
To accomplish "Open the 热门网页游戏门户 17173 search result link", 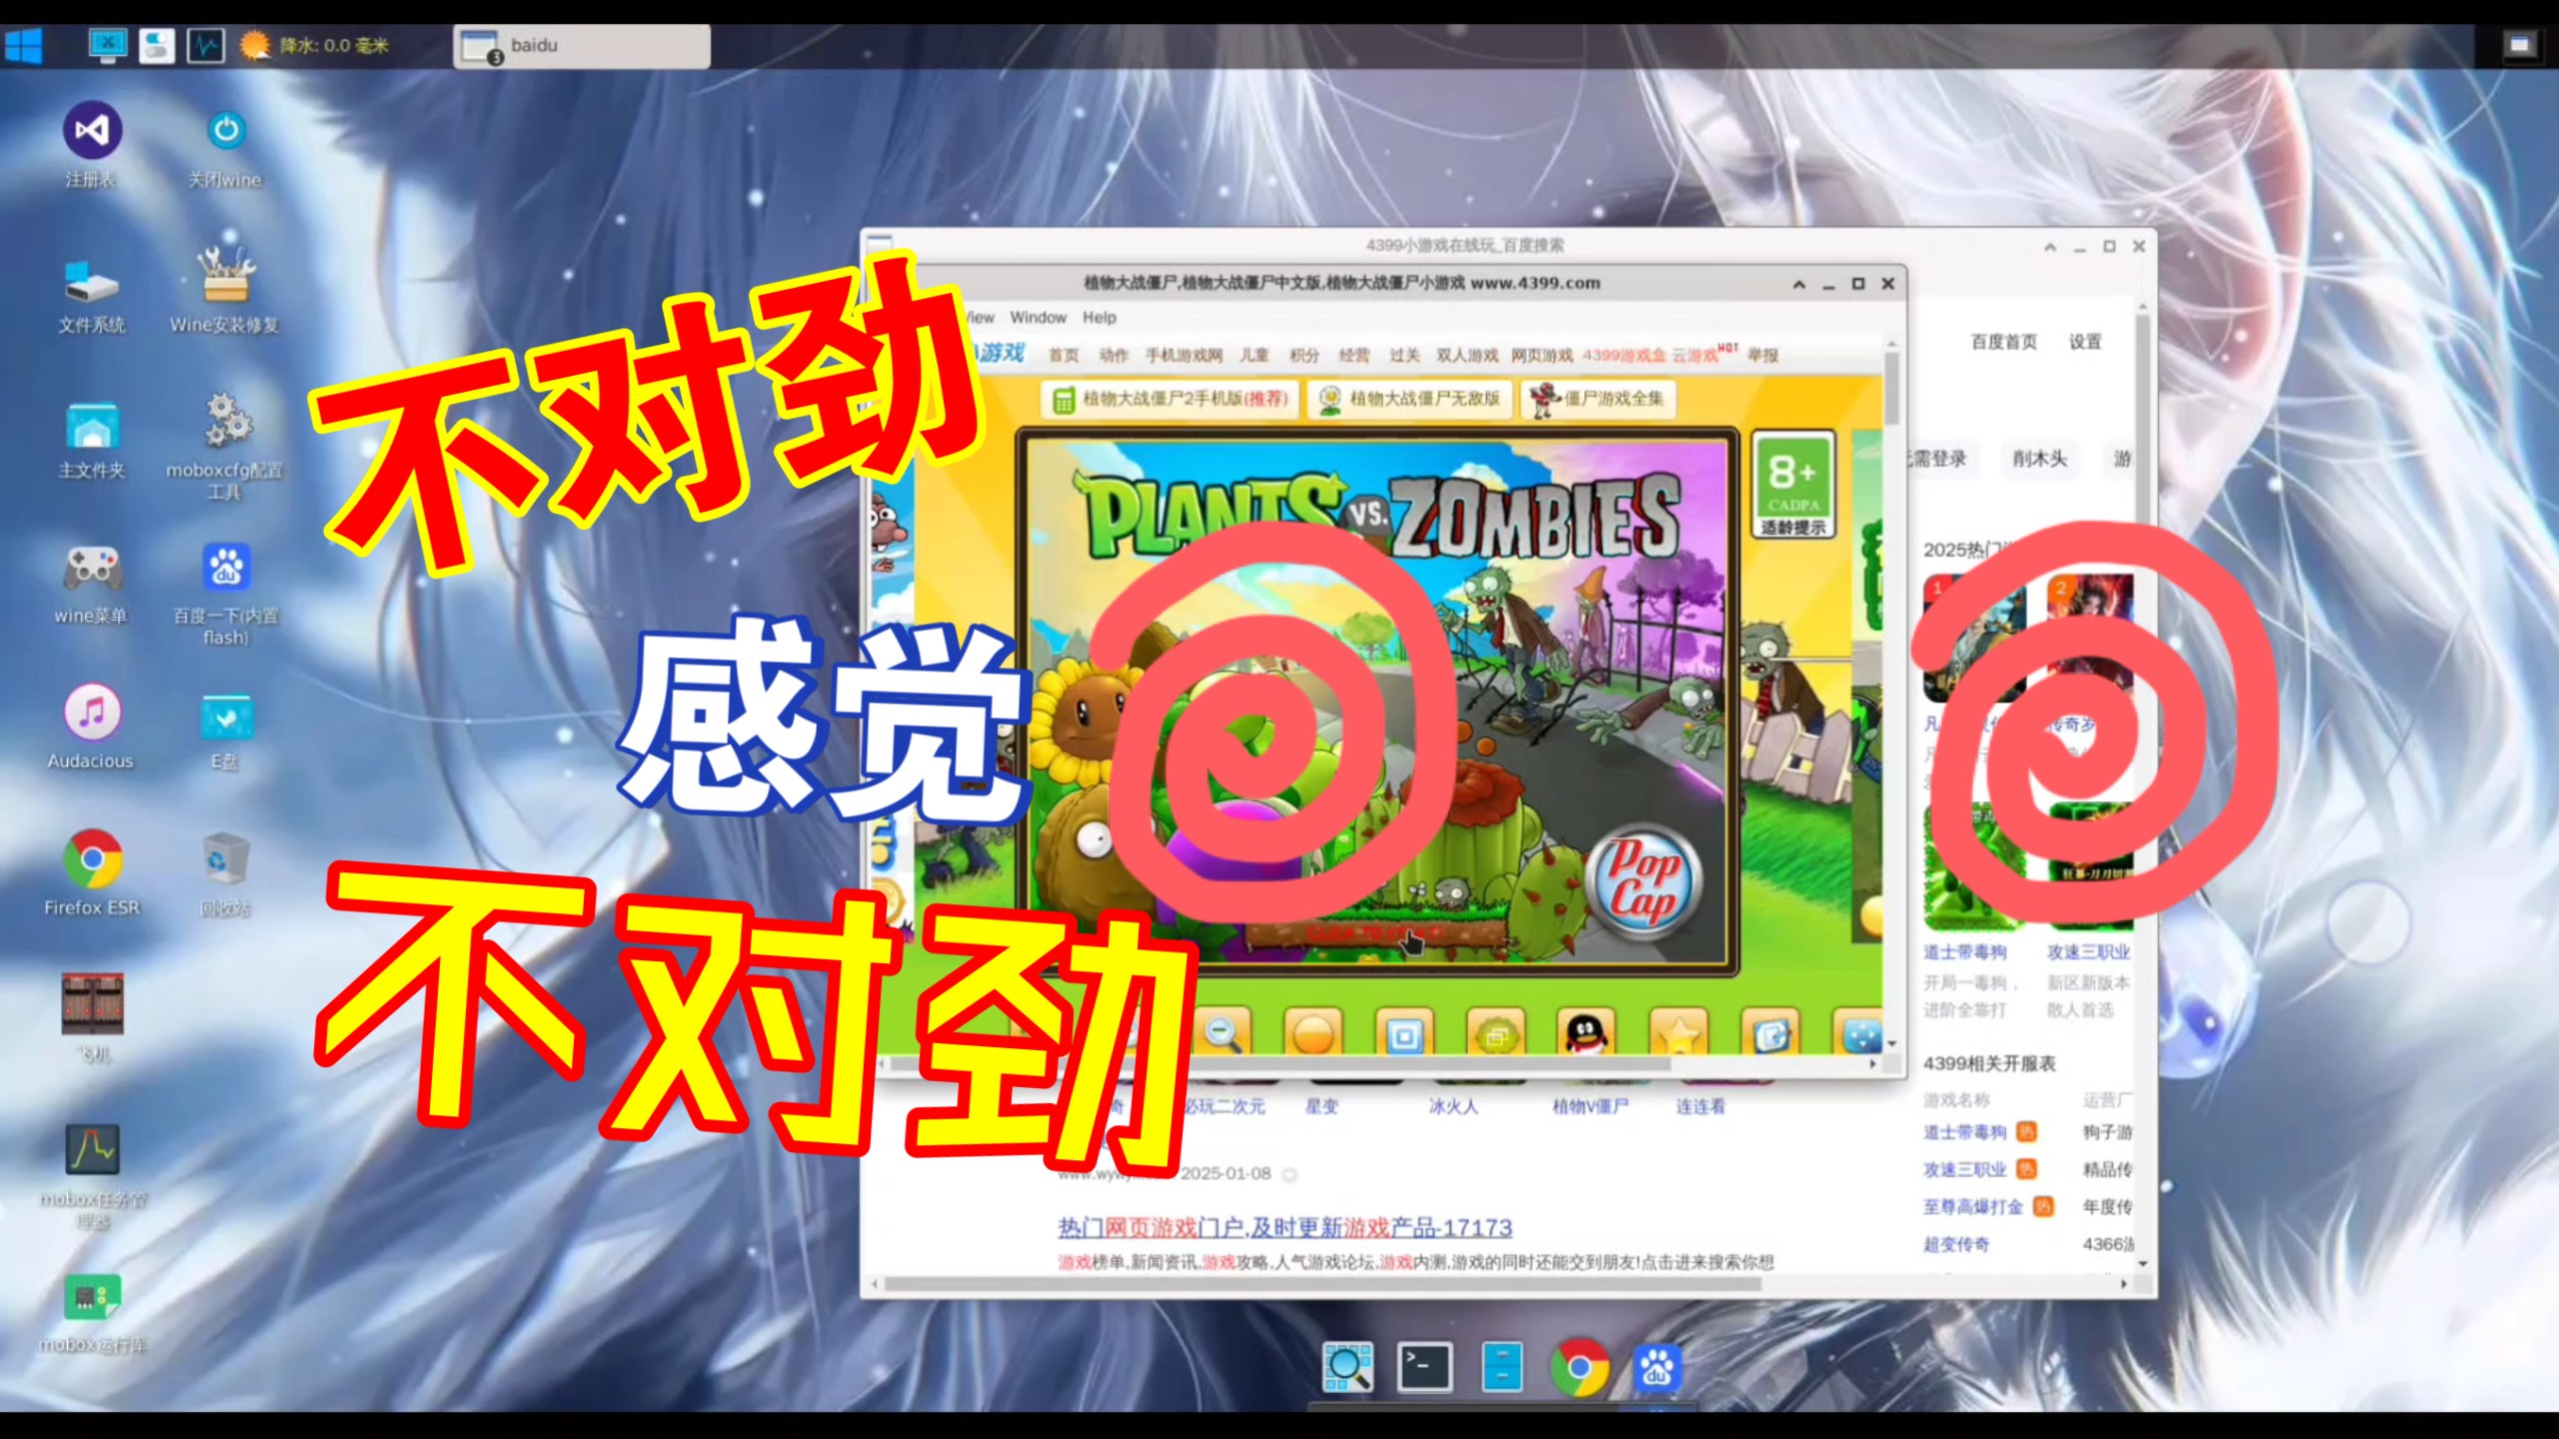I will 1284,1227.
